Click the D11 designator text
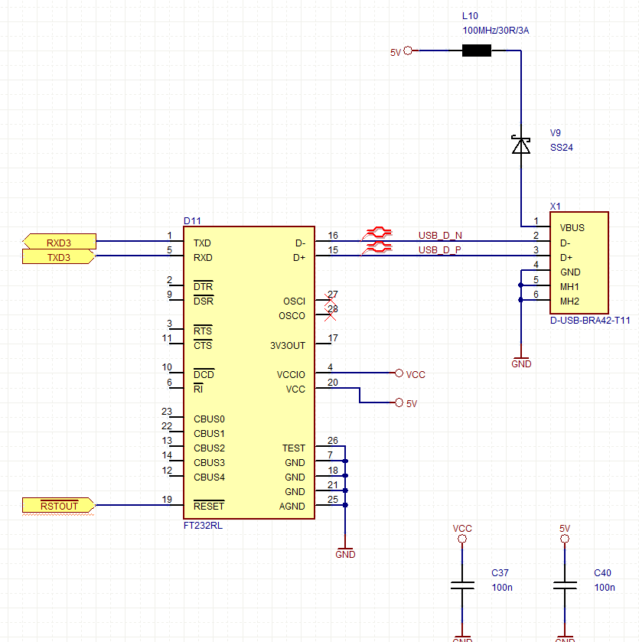This screenshot has width=639, height=642. (192, 220)
